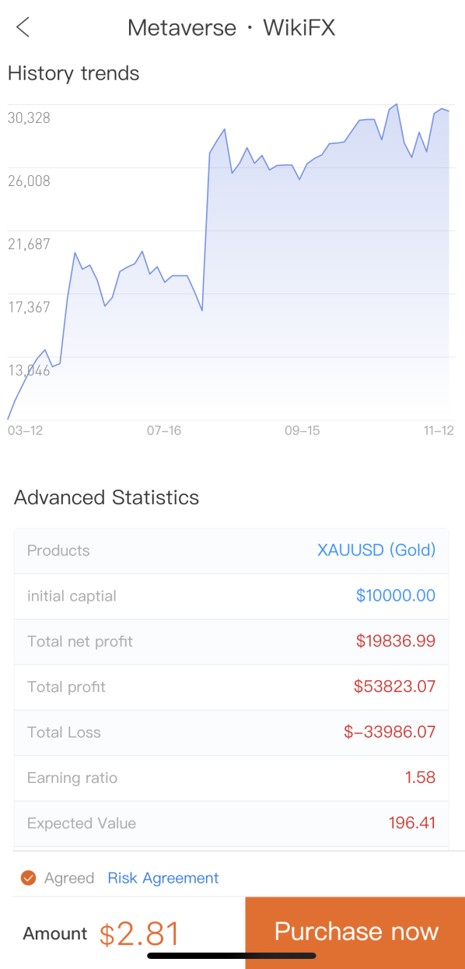Tap the 09-15 date on chart axis
The height and width of the screenshot is (969, 465).
point(302,430)
